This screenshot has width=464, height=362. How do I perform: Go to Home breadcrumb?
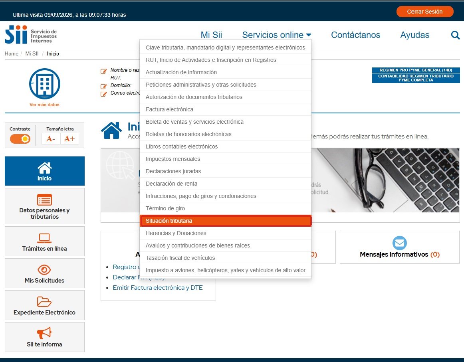[11, 54]
